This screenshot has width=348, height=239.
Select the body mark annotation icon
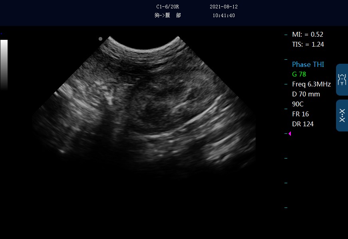point(342,80)
